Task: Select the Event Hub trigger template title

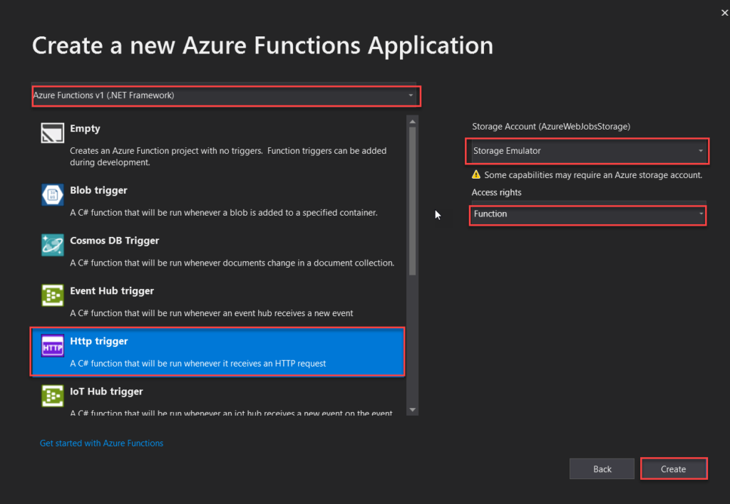Action: click(x=112, y=291)
